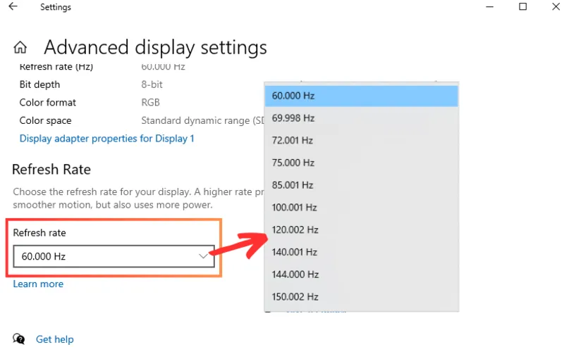Open Display adapter properties for Display 1
Screen dimensions: 564x347
[107, 139]
